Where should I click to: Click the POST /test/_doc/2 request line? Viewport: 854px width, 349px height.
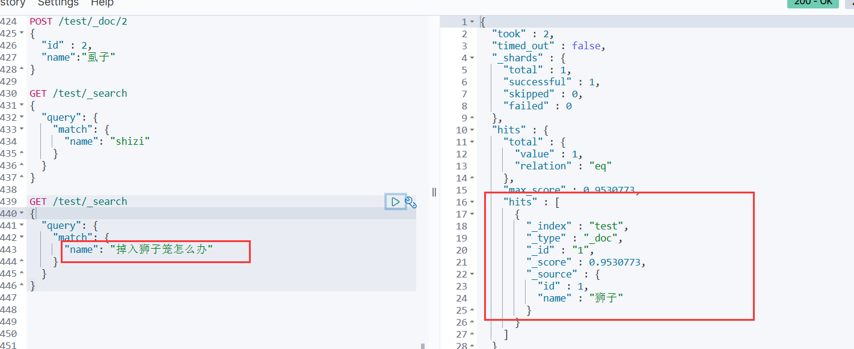tap(78, 22)
